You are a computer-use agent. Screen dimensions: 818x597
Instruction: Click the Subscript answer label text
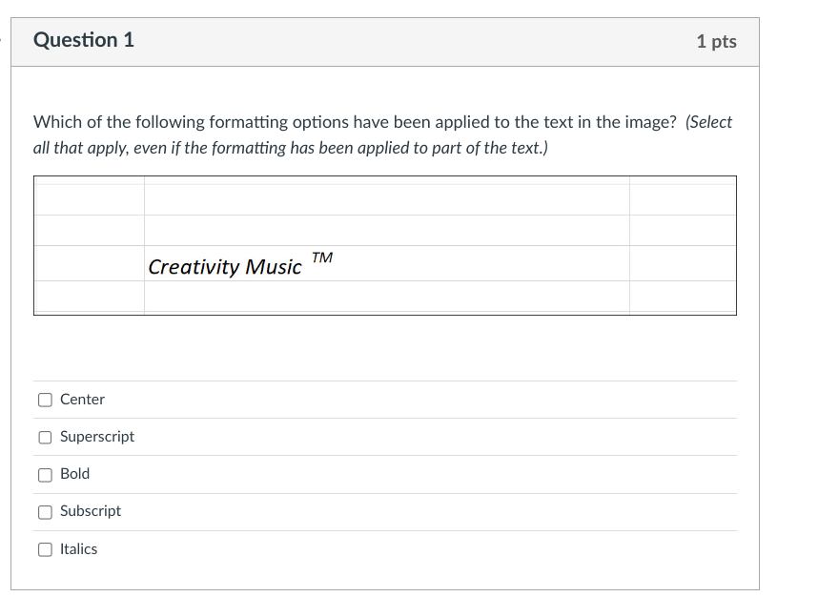[91, 510]
